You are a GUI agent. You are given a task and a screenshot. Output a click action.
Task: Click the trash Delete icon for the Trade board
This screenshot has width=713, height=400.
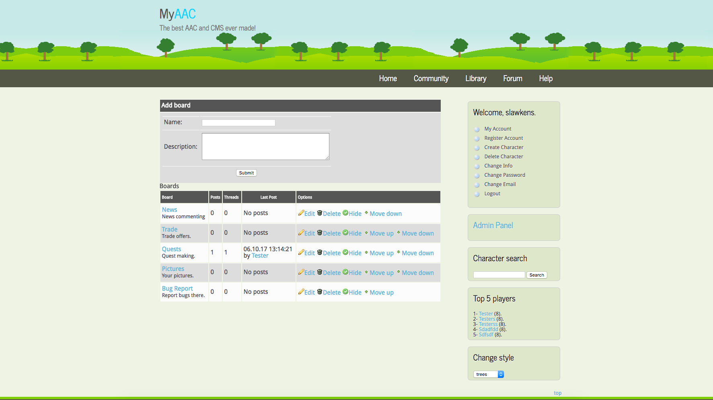(320, 233)
